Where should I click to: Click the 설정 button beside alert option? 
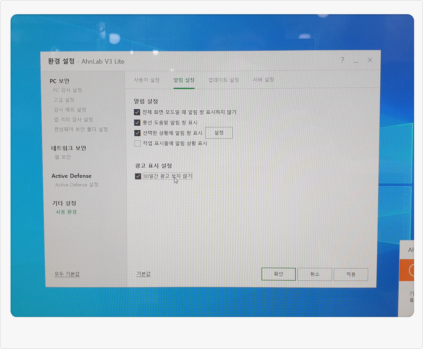[x=219, y=133]
